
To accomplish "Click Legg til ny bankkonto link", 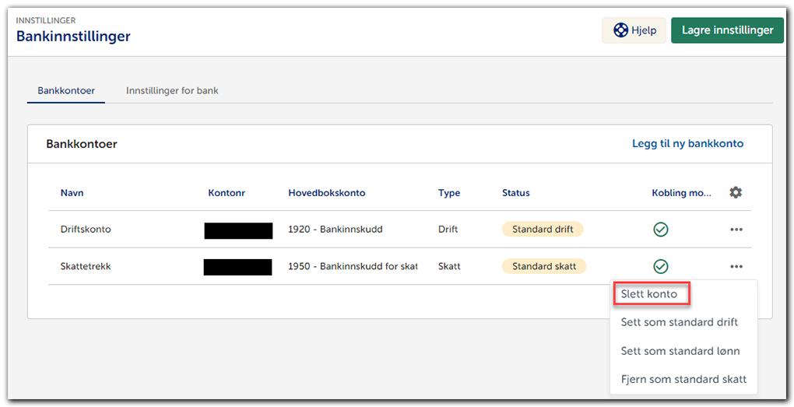I will (687, 143).
